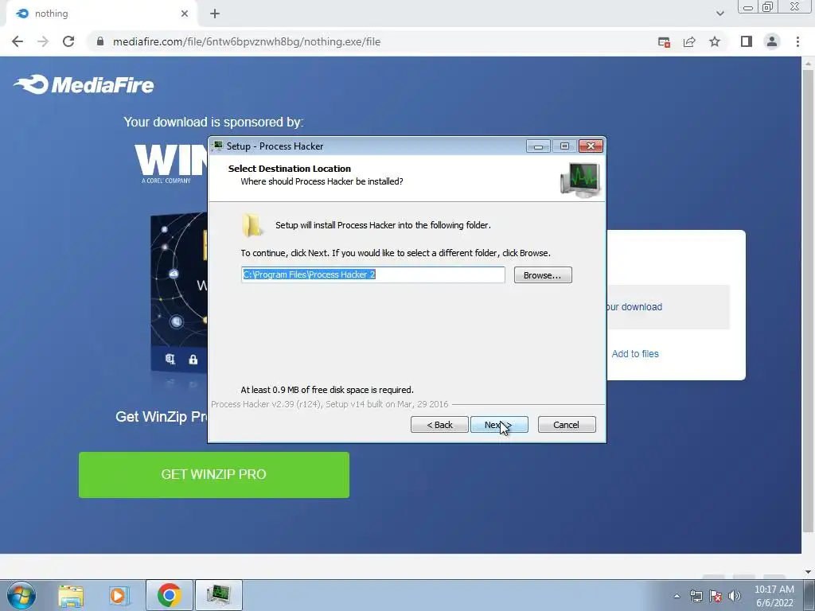Go back in the setup wizard

click(439, 425)
